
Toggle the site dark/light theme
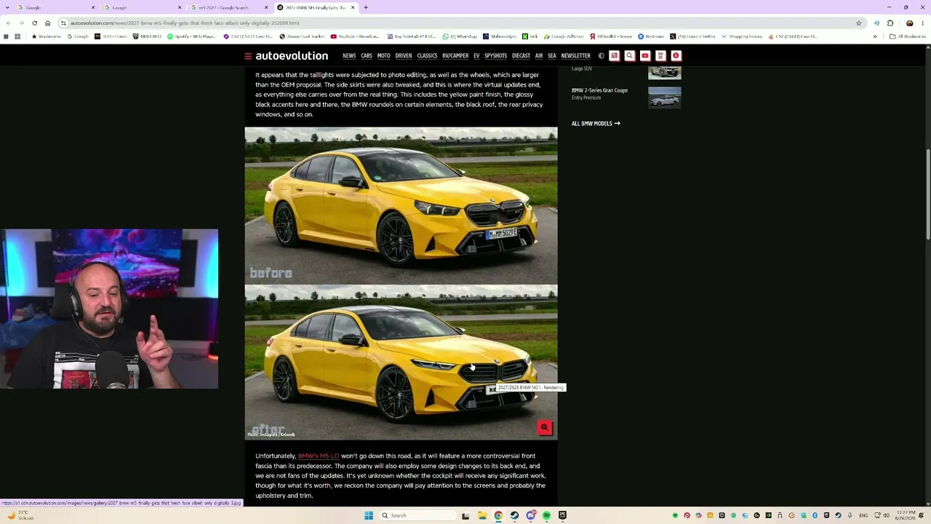(601, 56)
